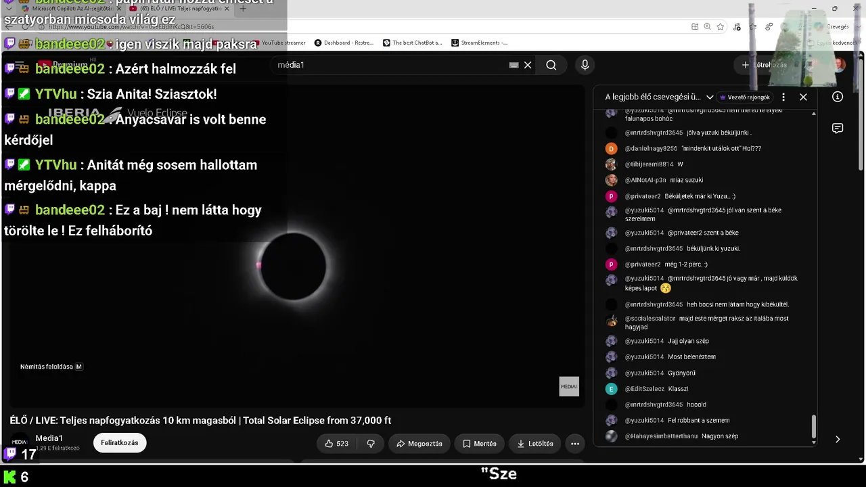Image resolution: width=866 pixels, height=487 pixels.
Task: Click the ÉLŐ / LIVE video title
Action: [200, 421]
